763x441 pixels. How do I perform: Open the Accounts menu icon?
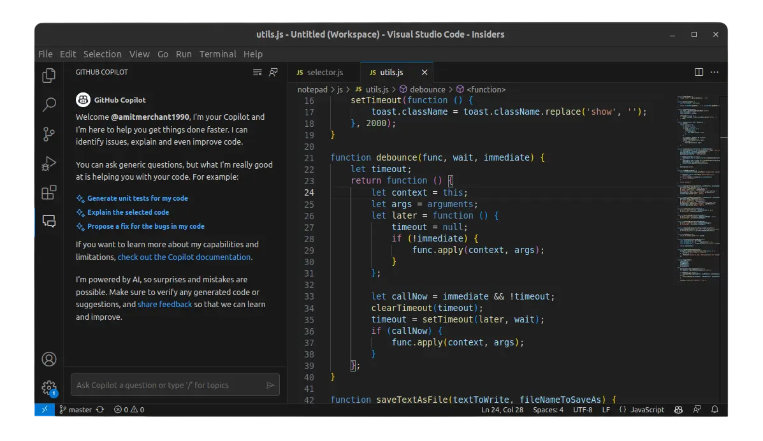pos(48,359)
